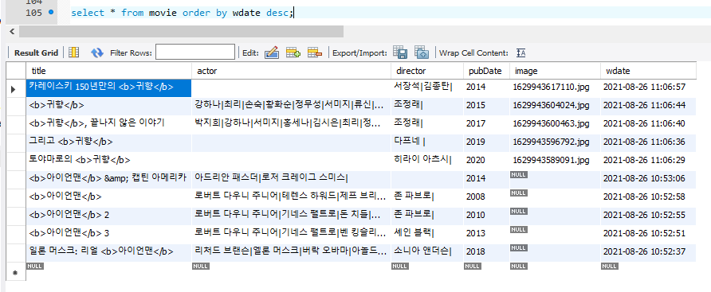The width and height of the screenshot is (711, 292).
Task: Click the NULL image cell dated 2021-08-26 10:52:51
Action: click(555, 234)
